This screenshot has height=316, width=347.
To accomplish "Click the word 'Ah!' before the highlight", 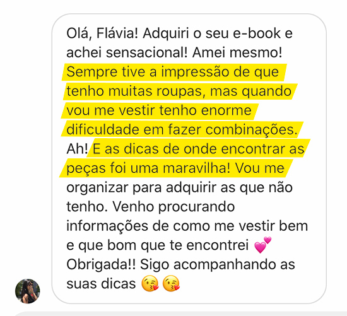I will (77, 149).
